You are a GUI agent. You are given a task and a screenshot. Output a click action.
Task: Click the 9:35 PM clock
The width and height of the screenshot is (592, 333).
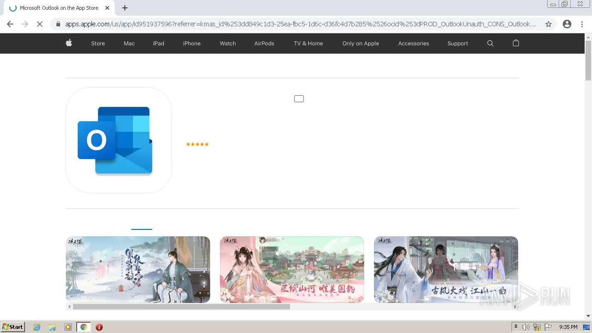(568, 327)
